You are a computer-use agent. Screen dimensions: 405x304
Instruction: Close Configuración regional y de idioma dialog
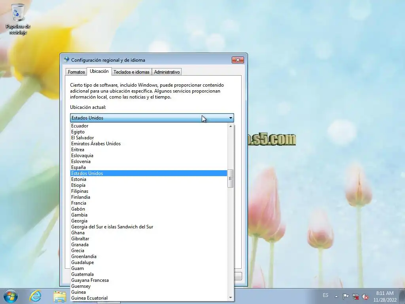[x=238, y=60]
